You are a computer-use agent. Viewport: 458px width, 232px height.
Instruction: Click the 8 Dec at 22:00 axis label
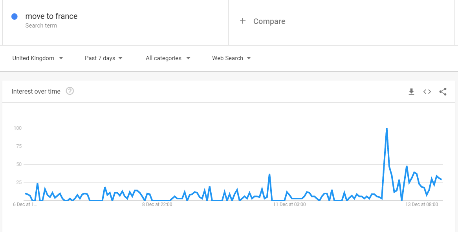[x=157, y=204]
